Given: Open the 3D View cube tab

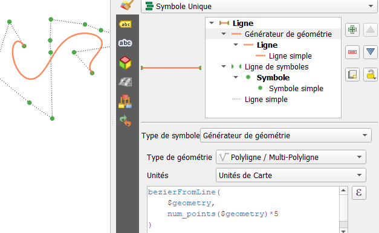Looking at the screenshot, I should tap(125, 63).
